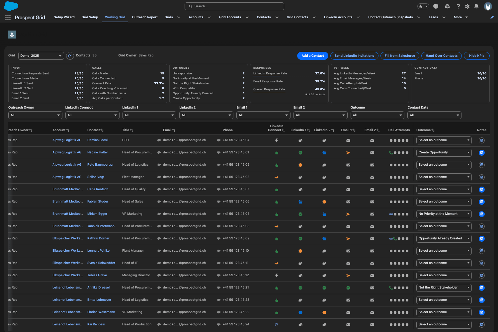Click LinkedIn Connect arrow for Selina Vogt

[x=277, y=177]
